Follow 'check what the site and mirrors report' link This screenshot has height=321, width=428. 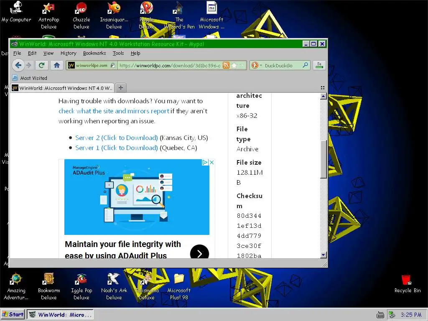click(114, 111)
